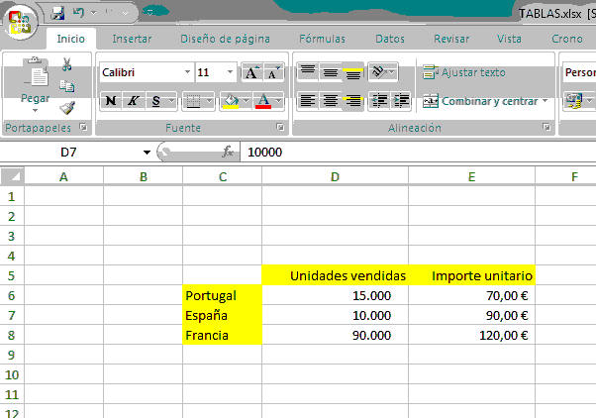
Task: Align cell text right
Action: 353,101
